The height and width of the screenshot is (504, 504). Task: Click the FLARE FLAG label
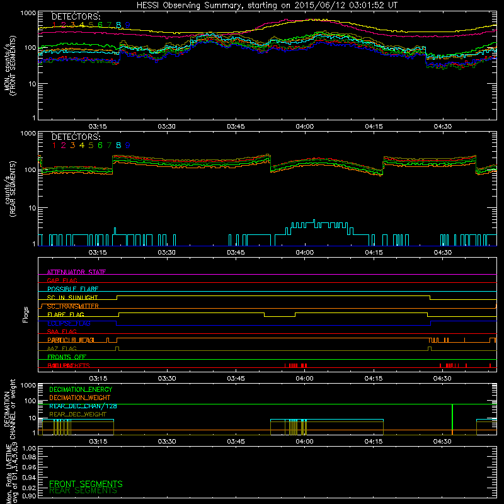point(66,314)
